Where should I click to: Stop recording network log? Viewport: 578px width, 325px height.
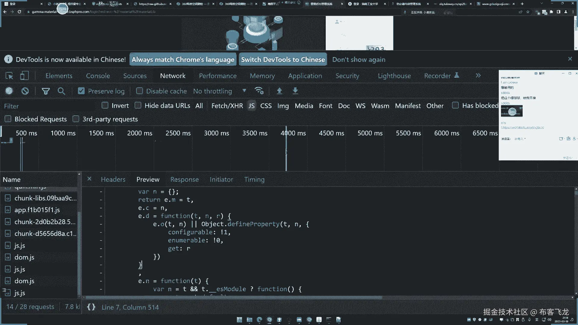coord(9,91)
